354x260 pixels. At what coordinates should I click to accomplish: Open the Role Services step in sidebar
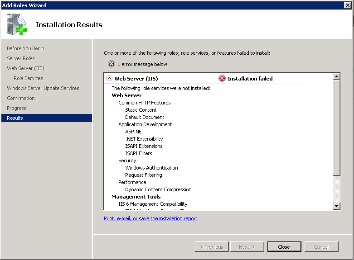28,78
